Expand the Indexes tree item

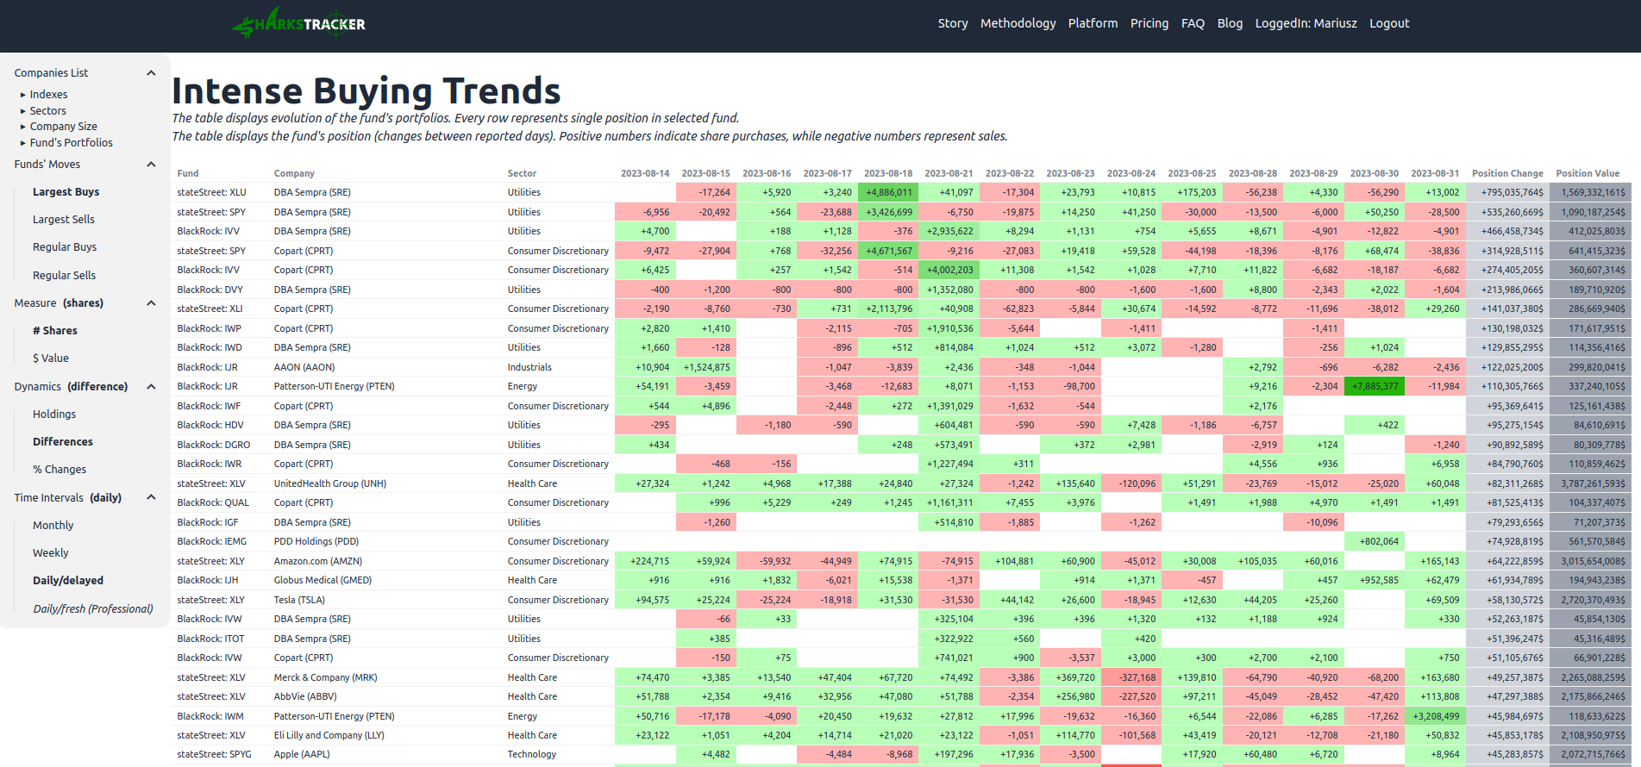tap(44, 95)
